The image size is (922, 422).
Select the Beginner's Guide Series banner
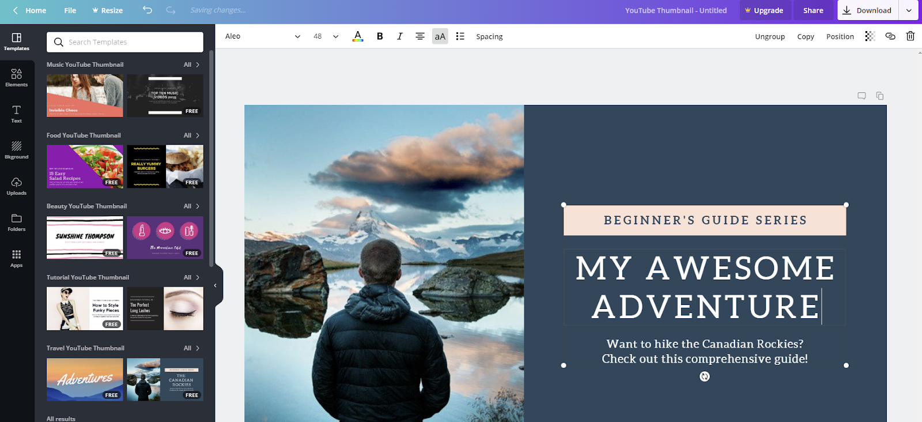(705, 220)
